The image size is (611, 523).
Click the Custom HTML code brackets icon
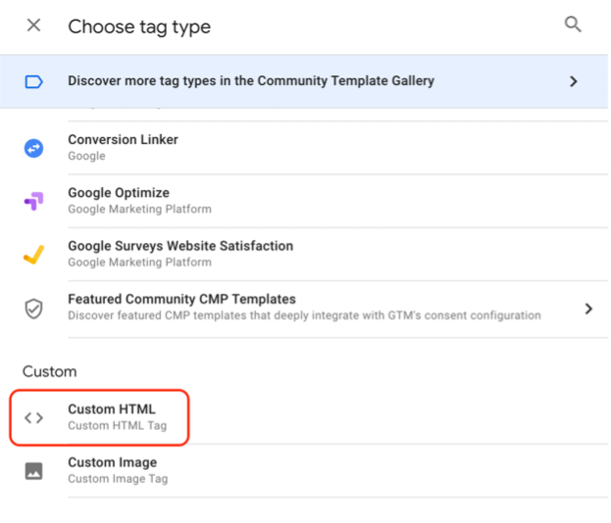pyautogui.click(x=34, y=418)
